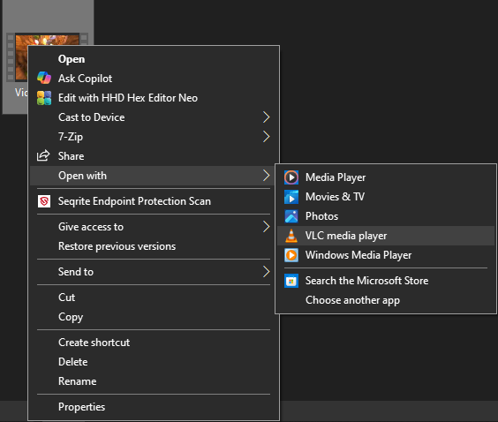498x422 pixels.
Task: Click the Windows Media Player icon
Action: click(x=291, y=255)
